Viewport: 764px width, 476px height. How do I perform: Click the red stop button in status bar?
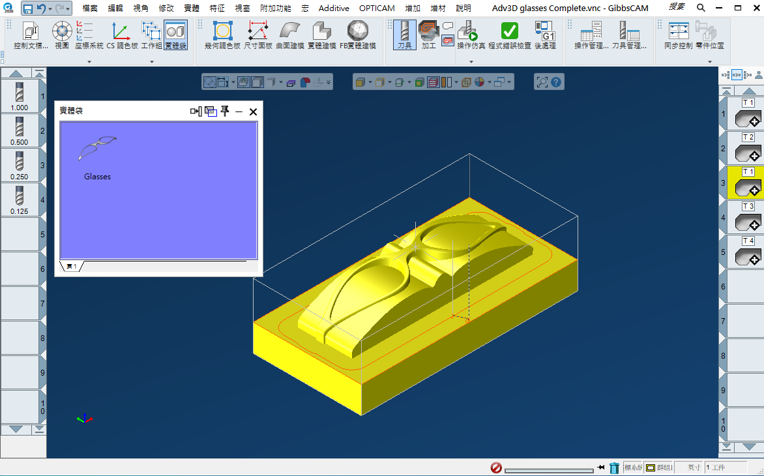[495, 468]
